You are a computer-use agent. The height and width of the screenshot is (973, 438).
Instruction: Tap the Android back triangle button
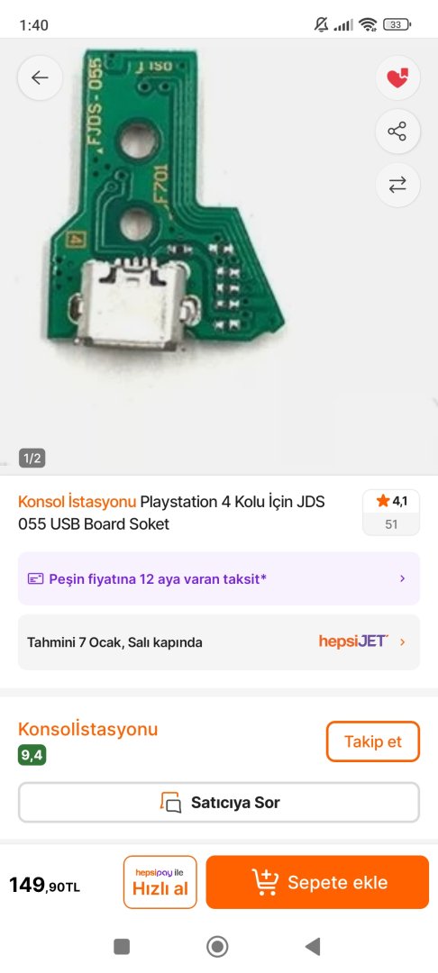pyautogui.click(x=313, y=946)
